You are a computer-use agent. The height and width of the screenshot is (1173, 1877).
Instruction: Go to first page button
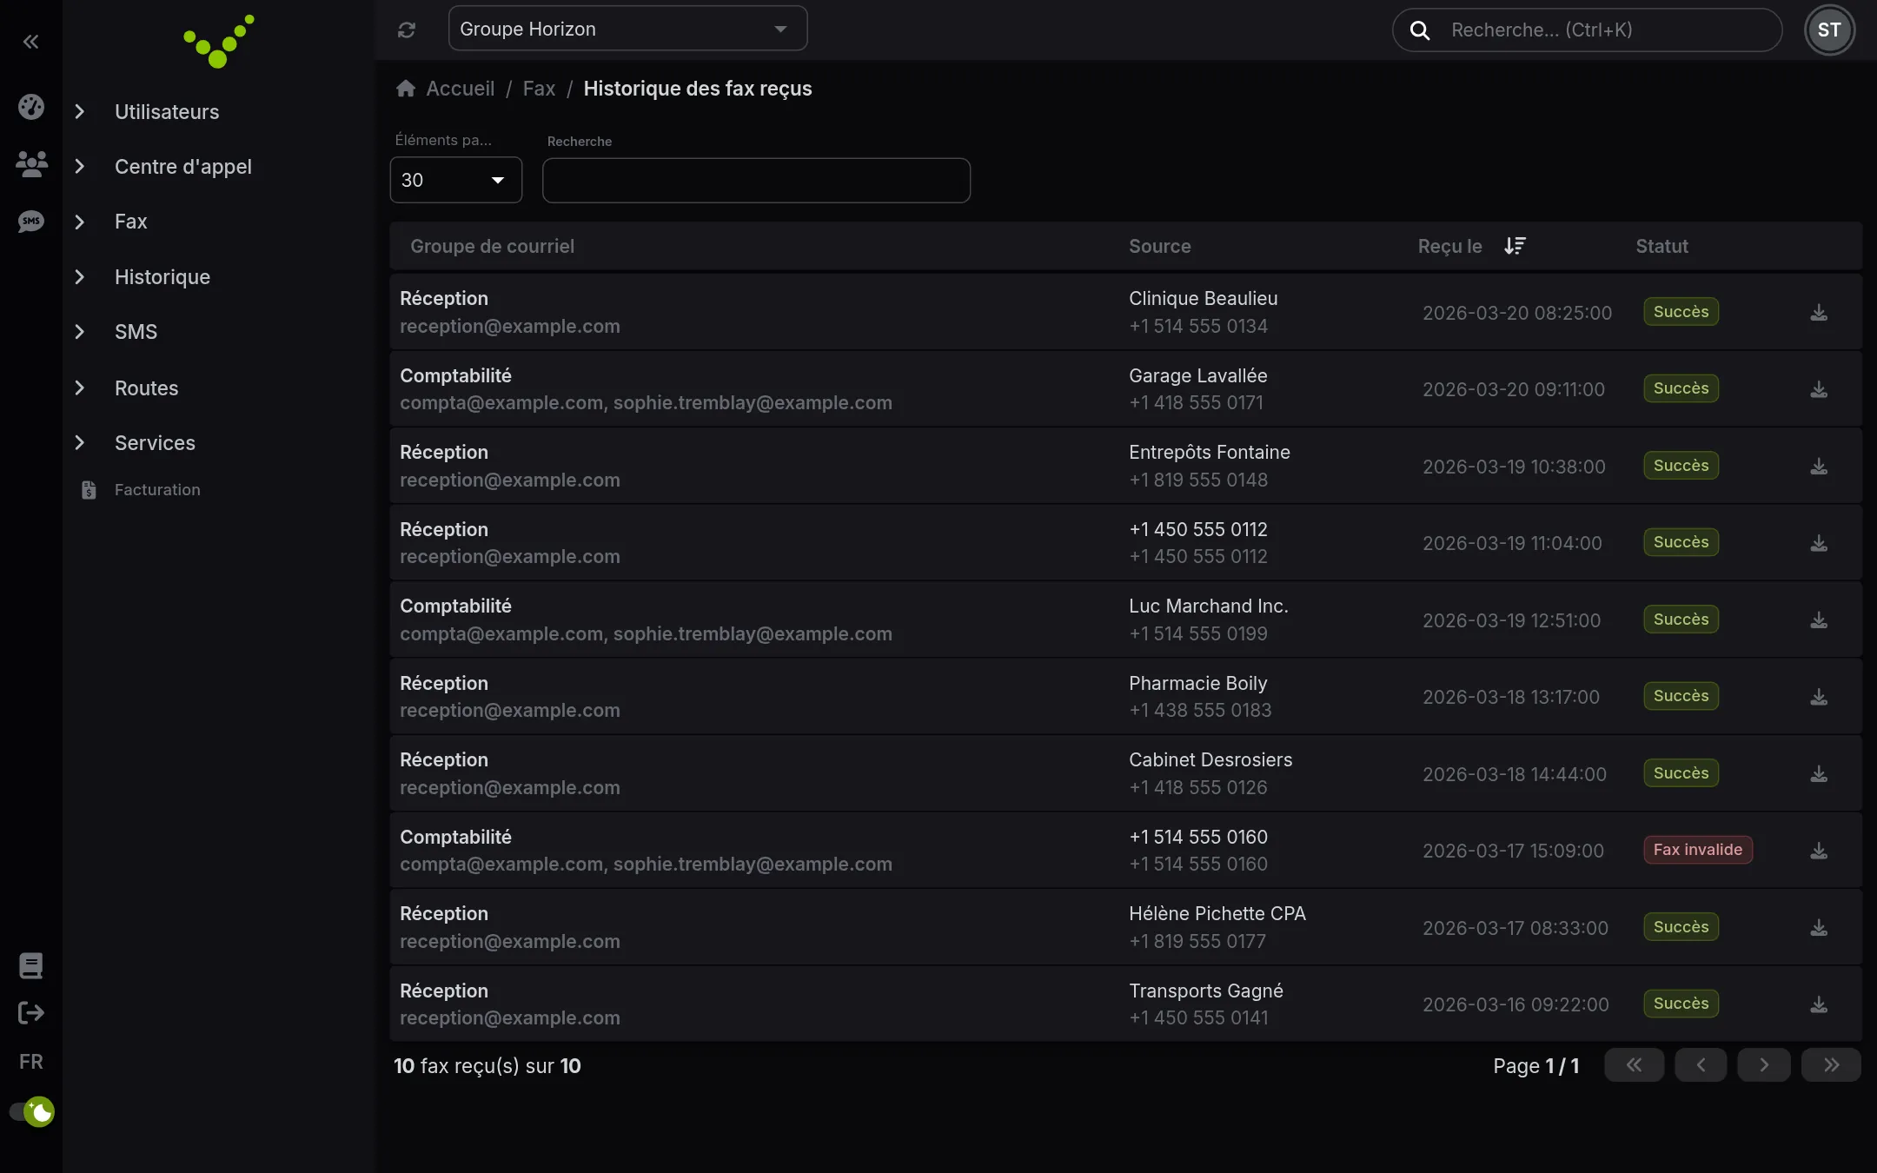1634,1065
